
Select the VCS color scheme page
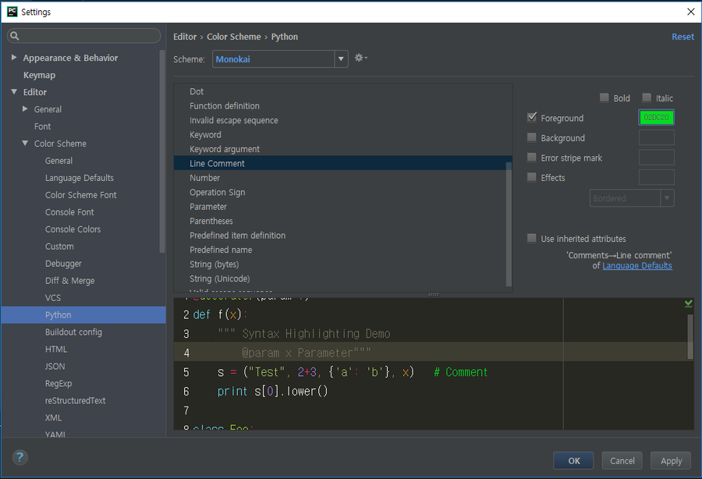pyautogui.click(x=53, y=298)
